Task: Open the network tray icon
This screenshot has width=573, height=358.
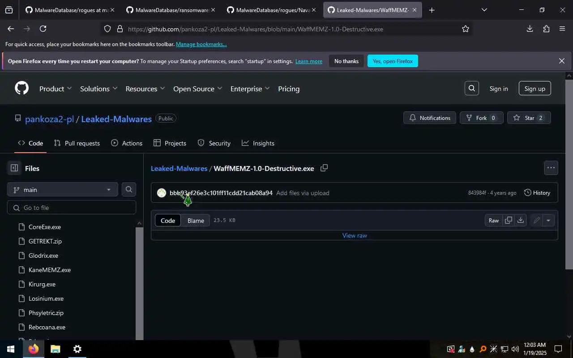Action: [x=504, y=349]
